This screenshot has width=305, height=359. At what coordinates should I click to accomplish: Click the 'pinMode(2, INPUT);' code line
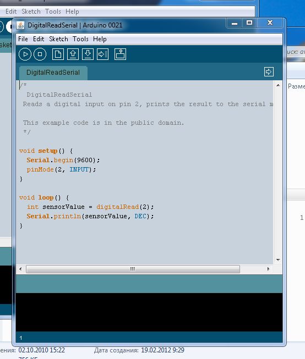coord(61,169)
